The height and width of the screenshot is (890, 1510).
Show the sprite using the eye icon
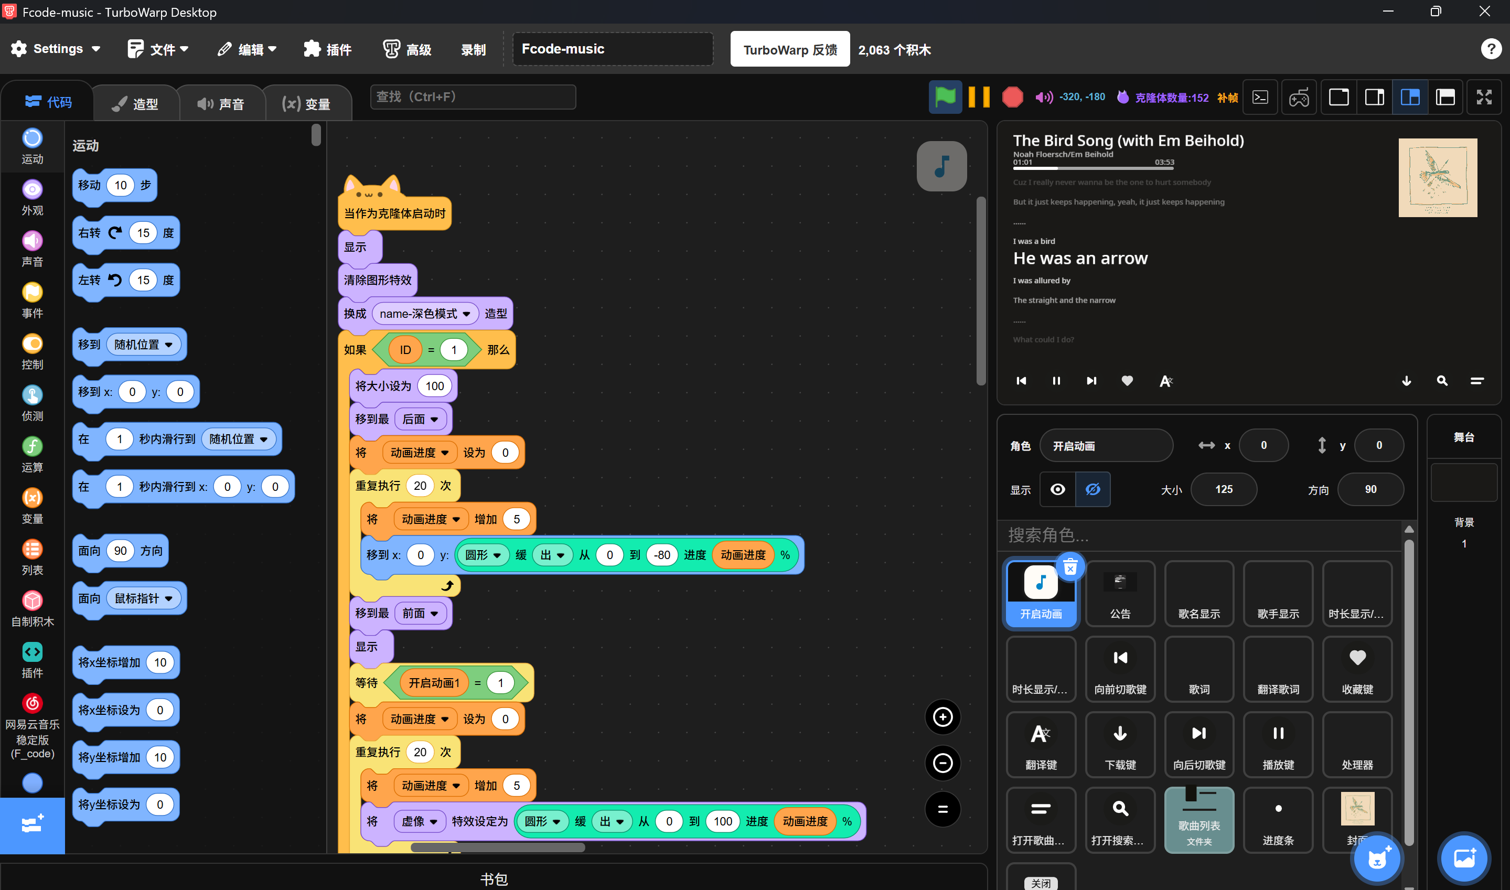1058,489
